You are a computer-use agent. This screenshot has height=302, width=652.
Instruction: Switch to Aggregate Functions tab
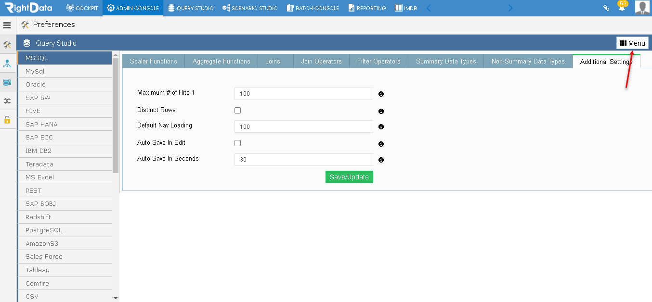pyautogui.click(x=222, y=61)
